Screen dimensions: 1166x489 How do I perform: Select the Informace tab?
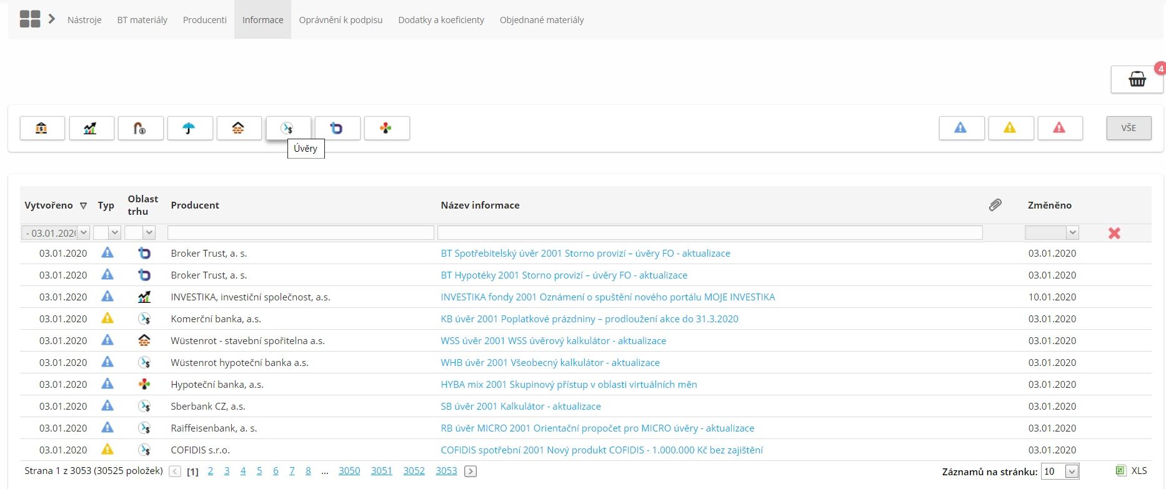(x=262, y=20)
